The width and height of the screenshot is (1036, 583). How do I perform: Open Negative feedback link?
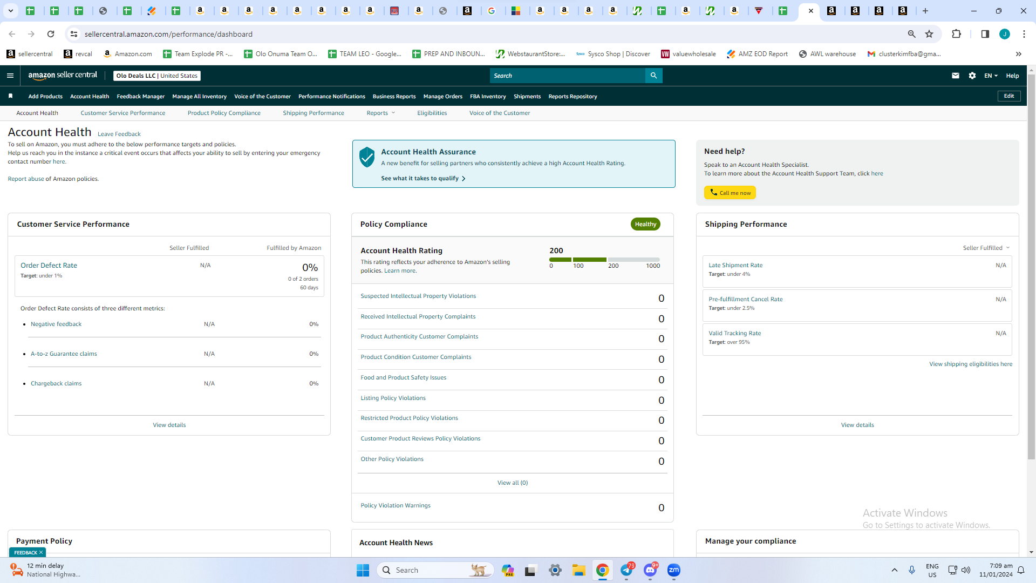[x=56, y=324]
